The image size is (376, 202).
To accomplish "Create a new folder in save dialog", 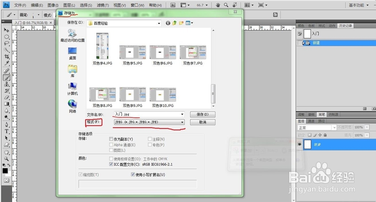I will tap(181, 23).
